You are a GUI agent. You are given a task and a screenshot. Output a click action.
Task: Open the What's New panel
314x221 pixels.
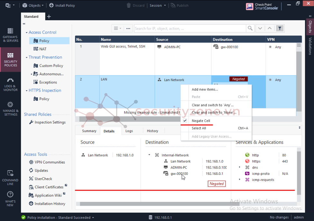tap(10, 199)
